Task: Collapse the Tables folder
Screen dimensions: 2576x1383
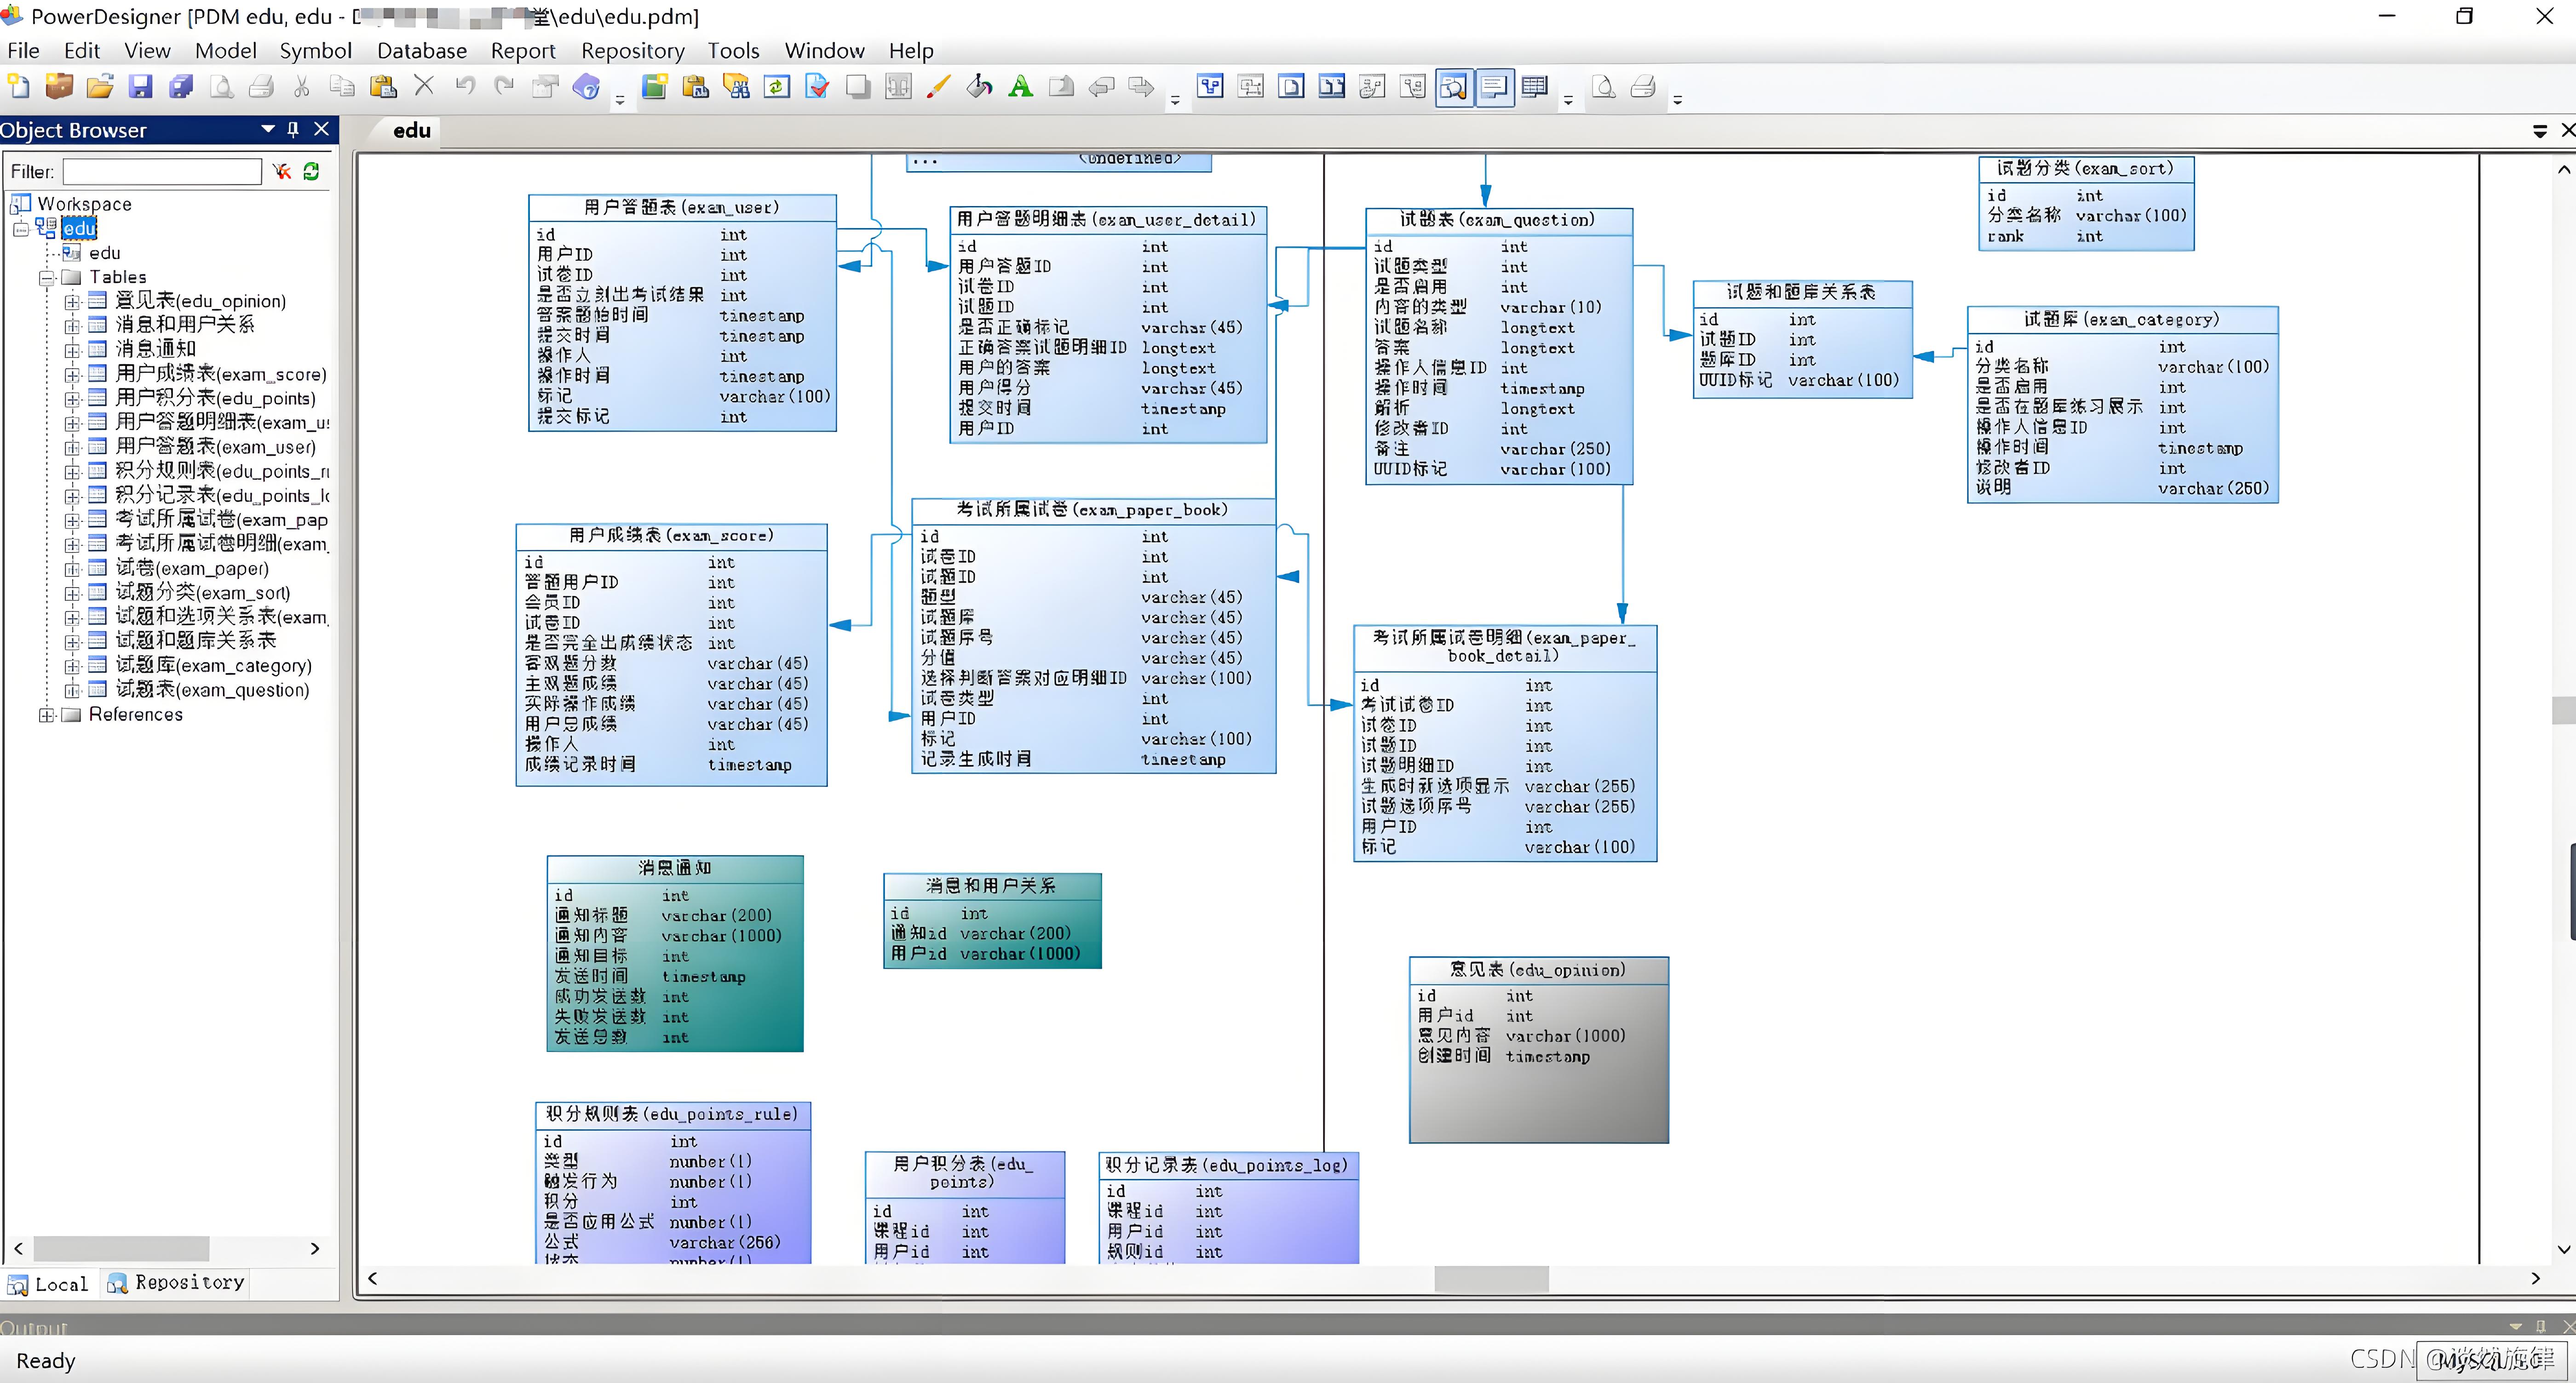Action: click(x=46, y=278)
